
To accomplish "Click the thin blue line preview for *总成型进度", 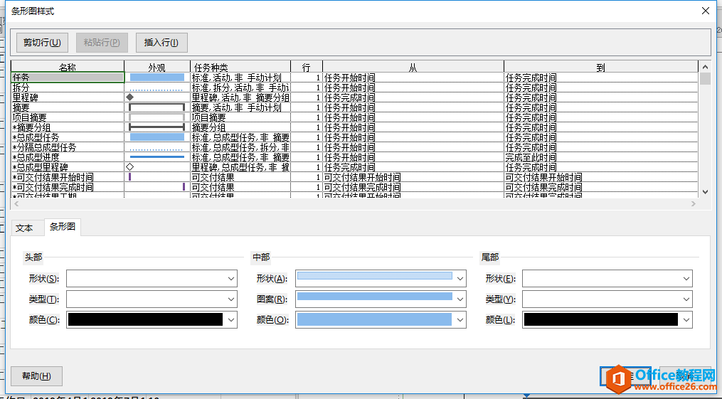I will coord(156,156).
